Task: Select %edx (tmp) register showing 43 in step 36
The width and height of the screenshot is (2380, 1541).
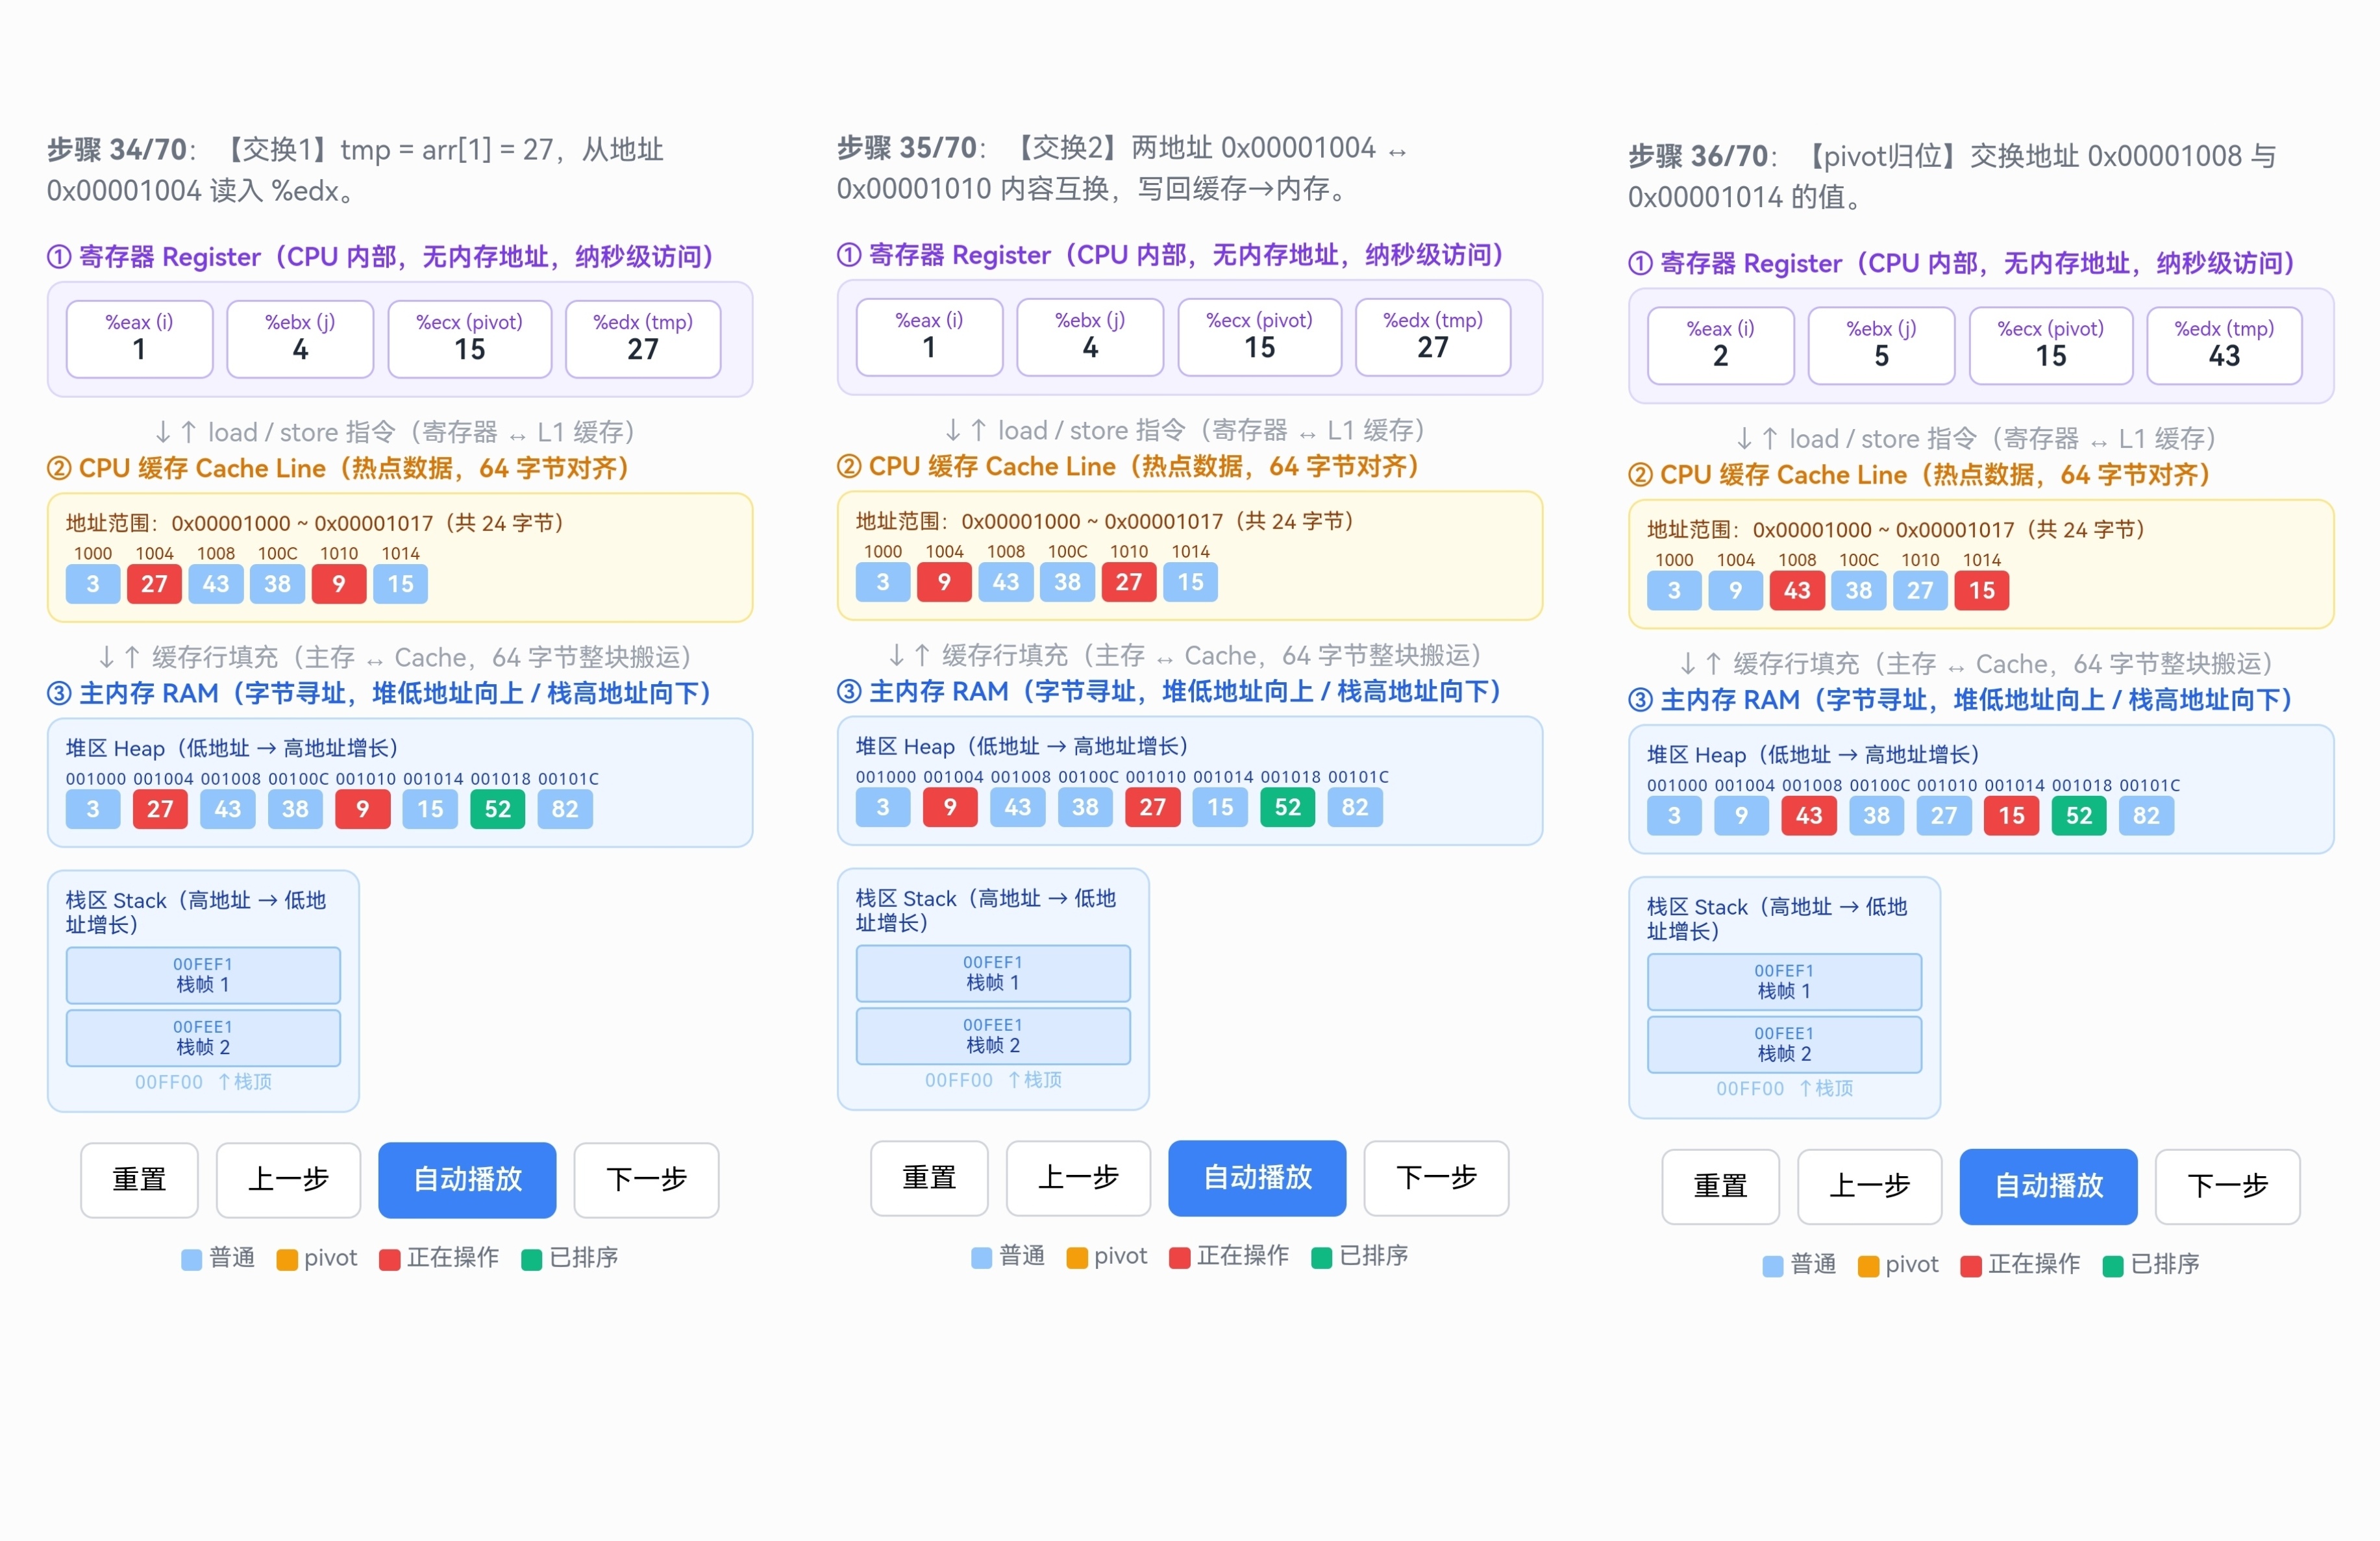Action: pyautogui.click(x=2224, y=345)
